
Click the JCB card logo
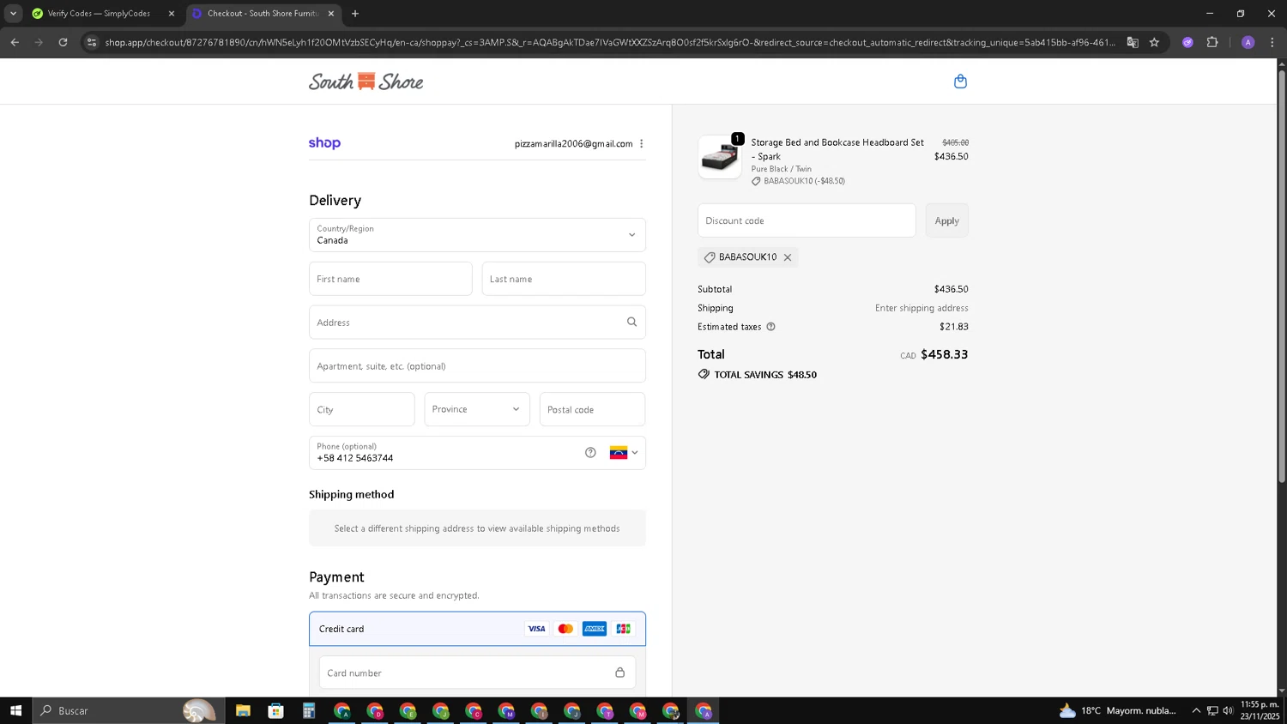point(624,629)
